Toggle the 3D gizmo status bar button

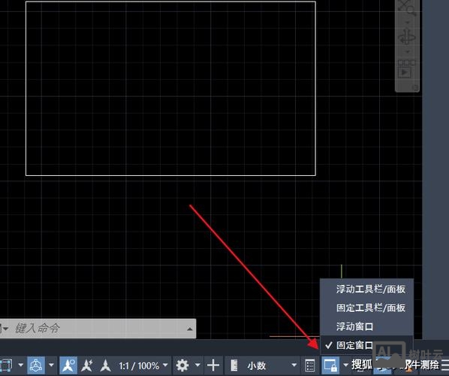click(36, 365)
